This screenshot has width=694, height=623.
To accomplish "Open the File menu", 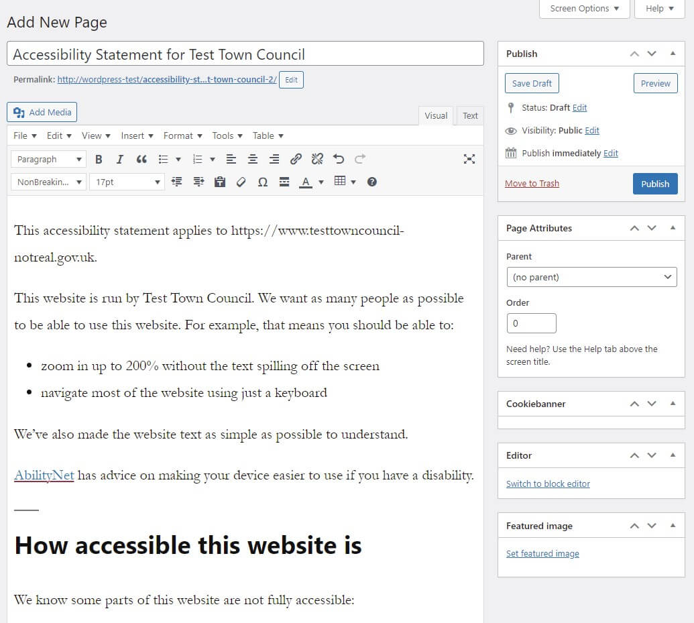I will [x=25, y=135].
